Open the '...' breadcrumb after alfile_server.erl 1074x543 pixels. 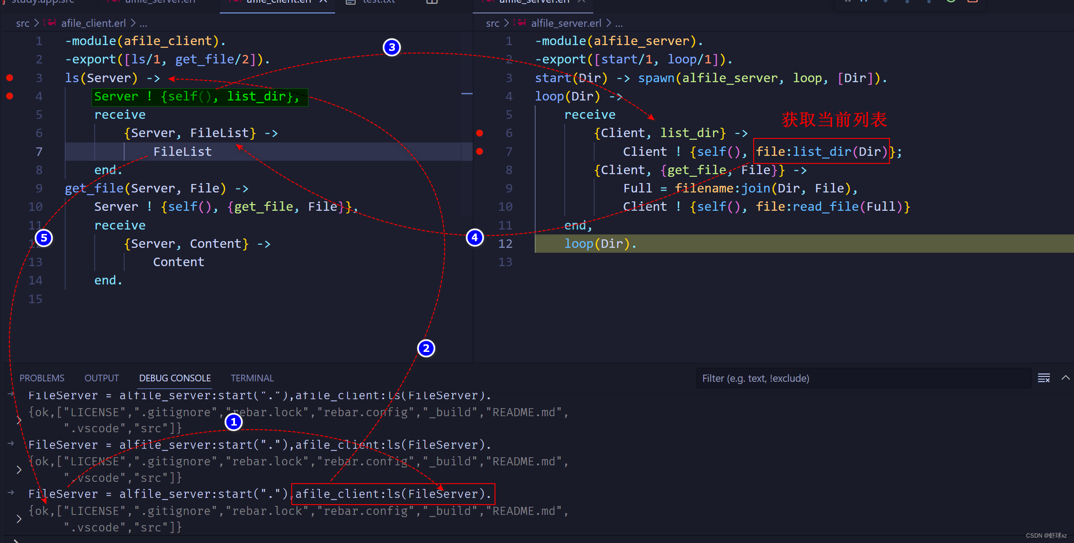coord(619,23)
